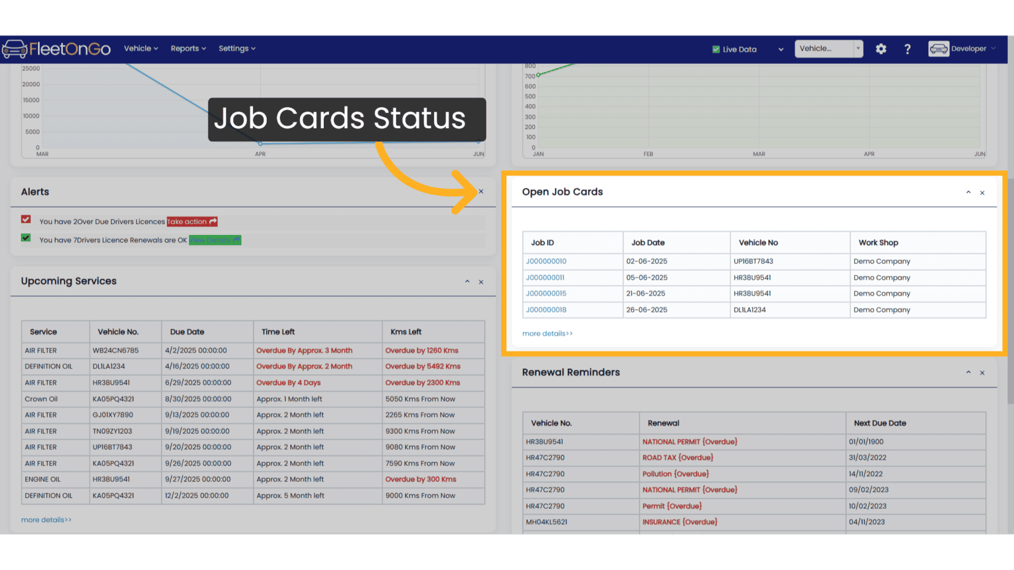
Task: Click the green View Details button
Action: tap(215, 240)
